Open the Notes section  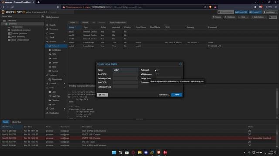point(52,33)
